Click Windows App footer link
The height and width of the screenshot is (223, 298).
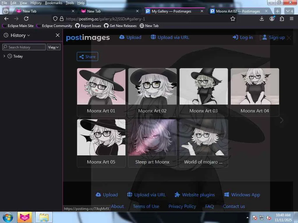[x=242, y=195]
